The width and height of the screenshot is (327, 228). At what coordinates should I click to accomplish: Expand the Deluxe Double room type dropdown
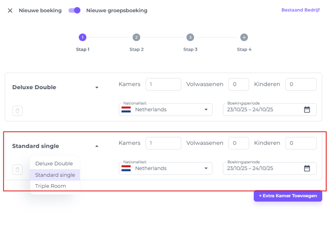coord(97,88)
